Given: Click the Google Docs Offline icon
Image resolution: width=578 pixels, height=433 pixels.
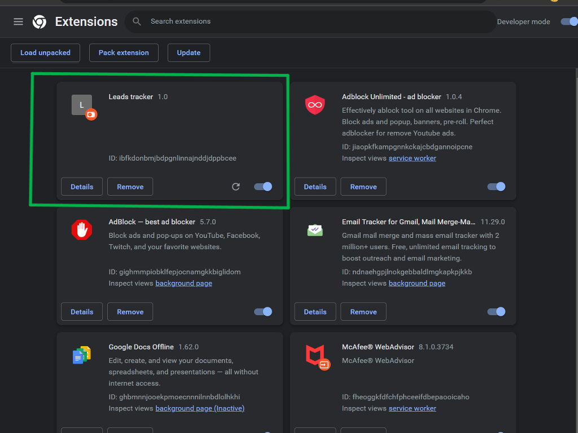Looking at the screenshot, I should (x=82, y=355).
